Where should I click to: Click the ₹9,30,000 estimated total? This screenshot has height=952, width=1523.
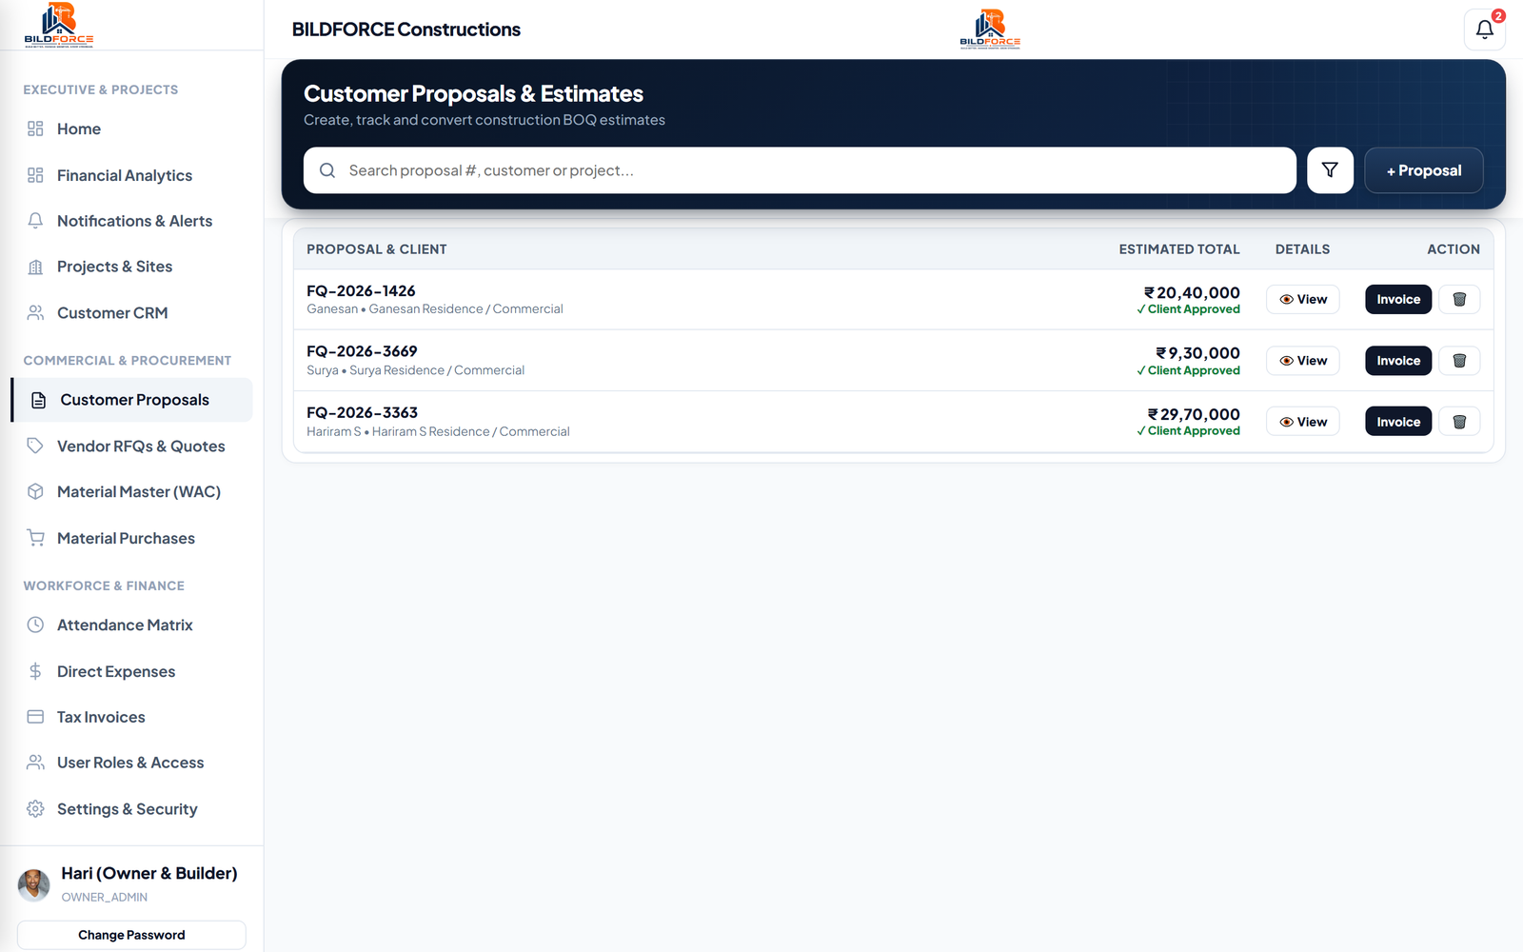coord(1197,353)
